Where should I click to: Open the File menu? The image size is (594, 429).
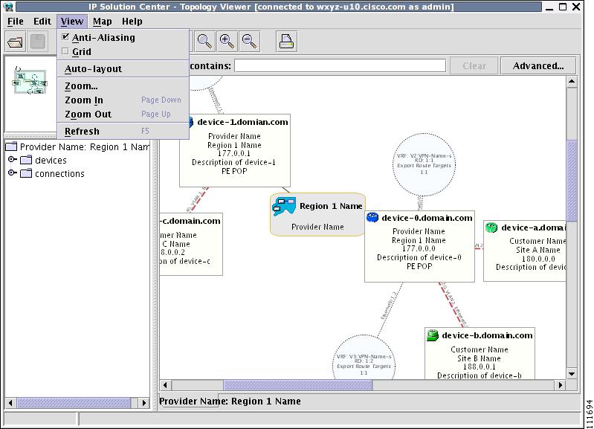(15, 22)
